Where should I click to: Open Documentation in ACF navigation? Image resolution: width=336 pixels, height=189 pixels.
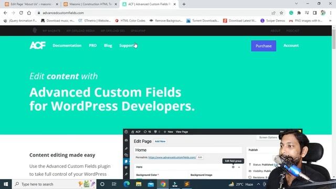coord(67,46)
